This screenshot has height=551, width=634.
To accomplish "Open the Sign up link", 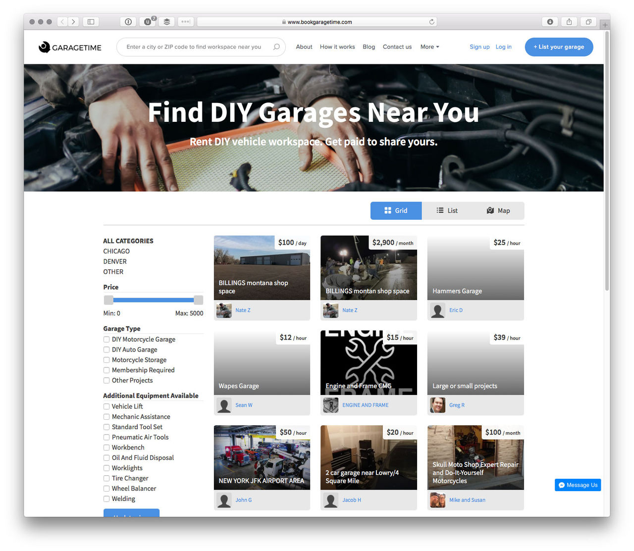I will (479, 47).
